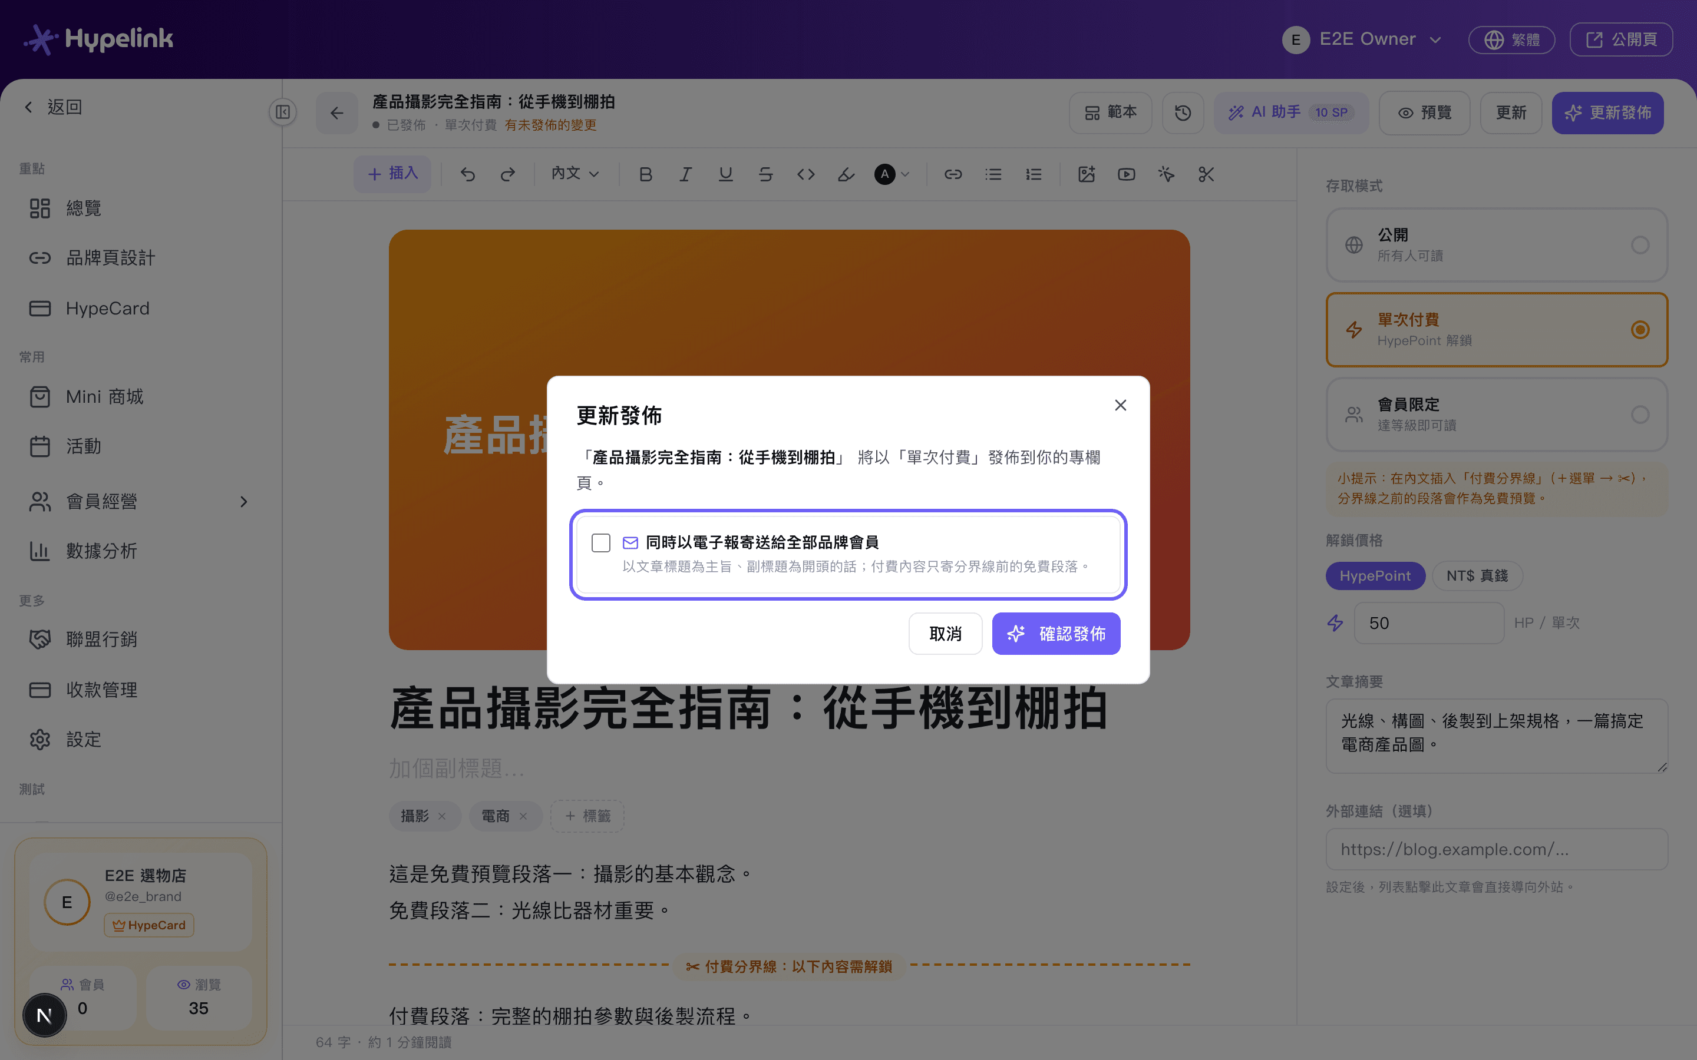Click the 外部連結 URL input field

1497,849
